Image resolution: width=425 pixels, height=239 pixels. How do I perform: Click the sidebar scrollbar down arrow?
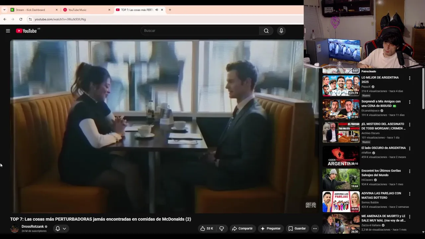[x=423, y=232]
